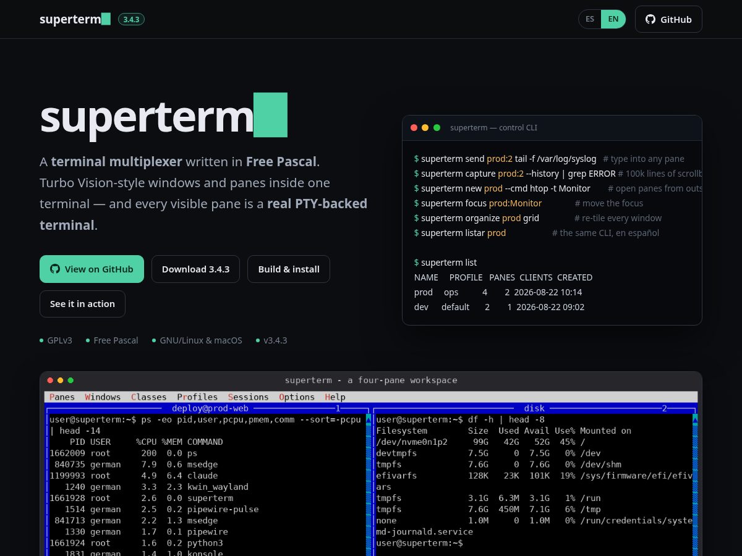Screen dimensions: 742x556
Task: Click the 'superterm focus prod:Monitor' line
Action: [477, 203]
